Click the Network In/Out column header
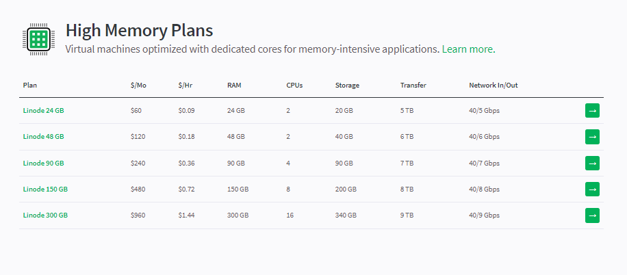This screenshot has height=275, width=627. click(494, 85)
